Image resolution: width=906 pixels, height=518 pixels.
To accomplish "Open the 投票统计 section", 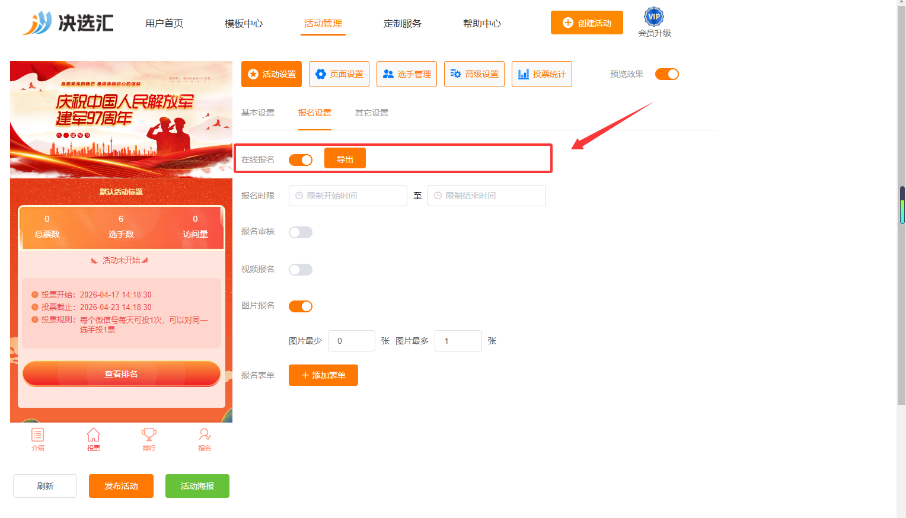I will (542, 74).
